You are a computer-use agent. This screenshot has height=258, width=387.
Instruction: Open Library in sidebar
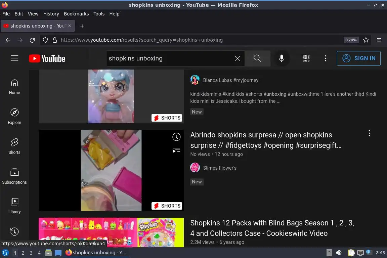click(x=14, y=206)
